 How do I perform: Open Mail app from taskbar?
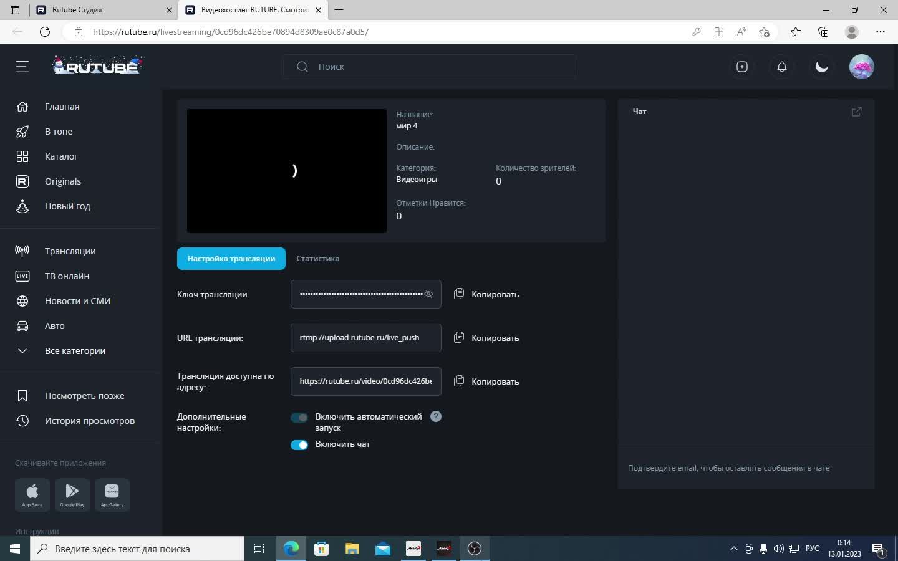coord(383,549)
